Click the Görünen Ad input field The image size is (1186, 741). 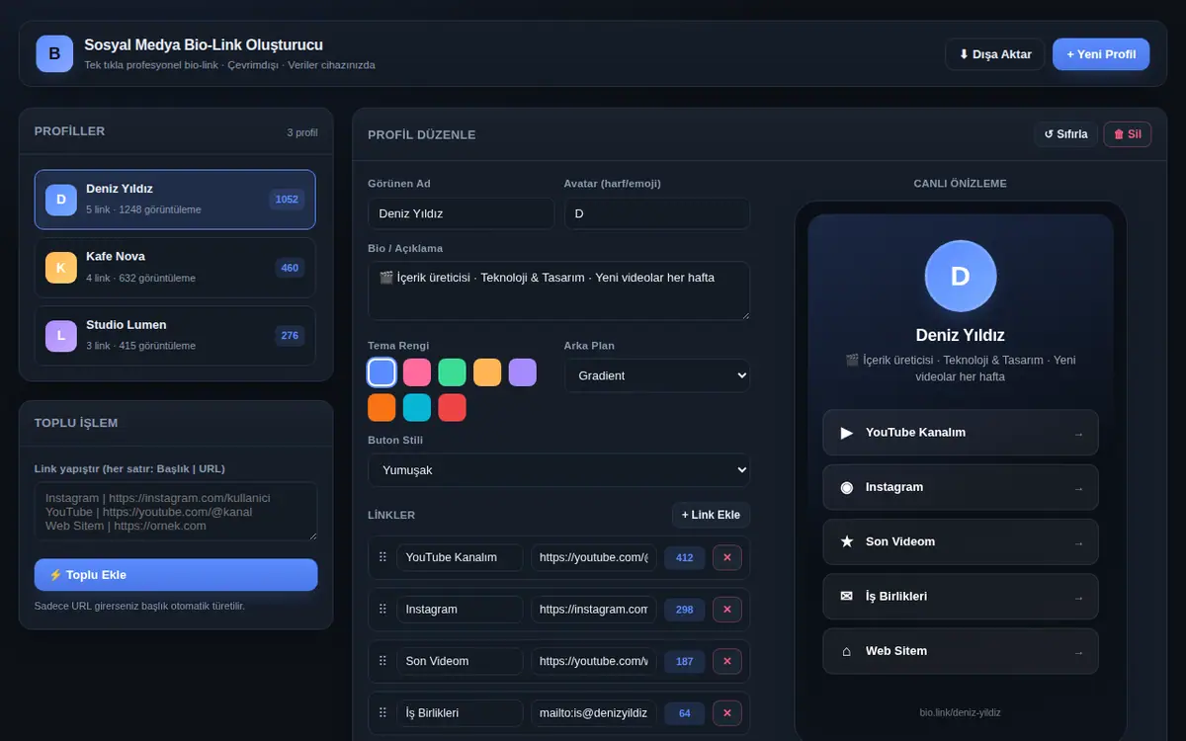(x=461, y=213)
